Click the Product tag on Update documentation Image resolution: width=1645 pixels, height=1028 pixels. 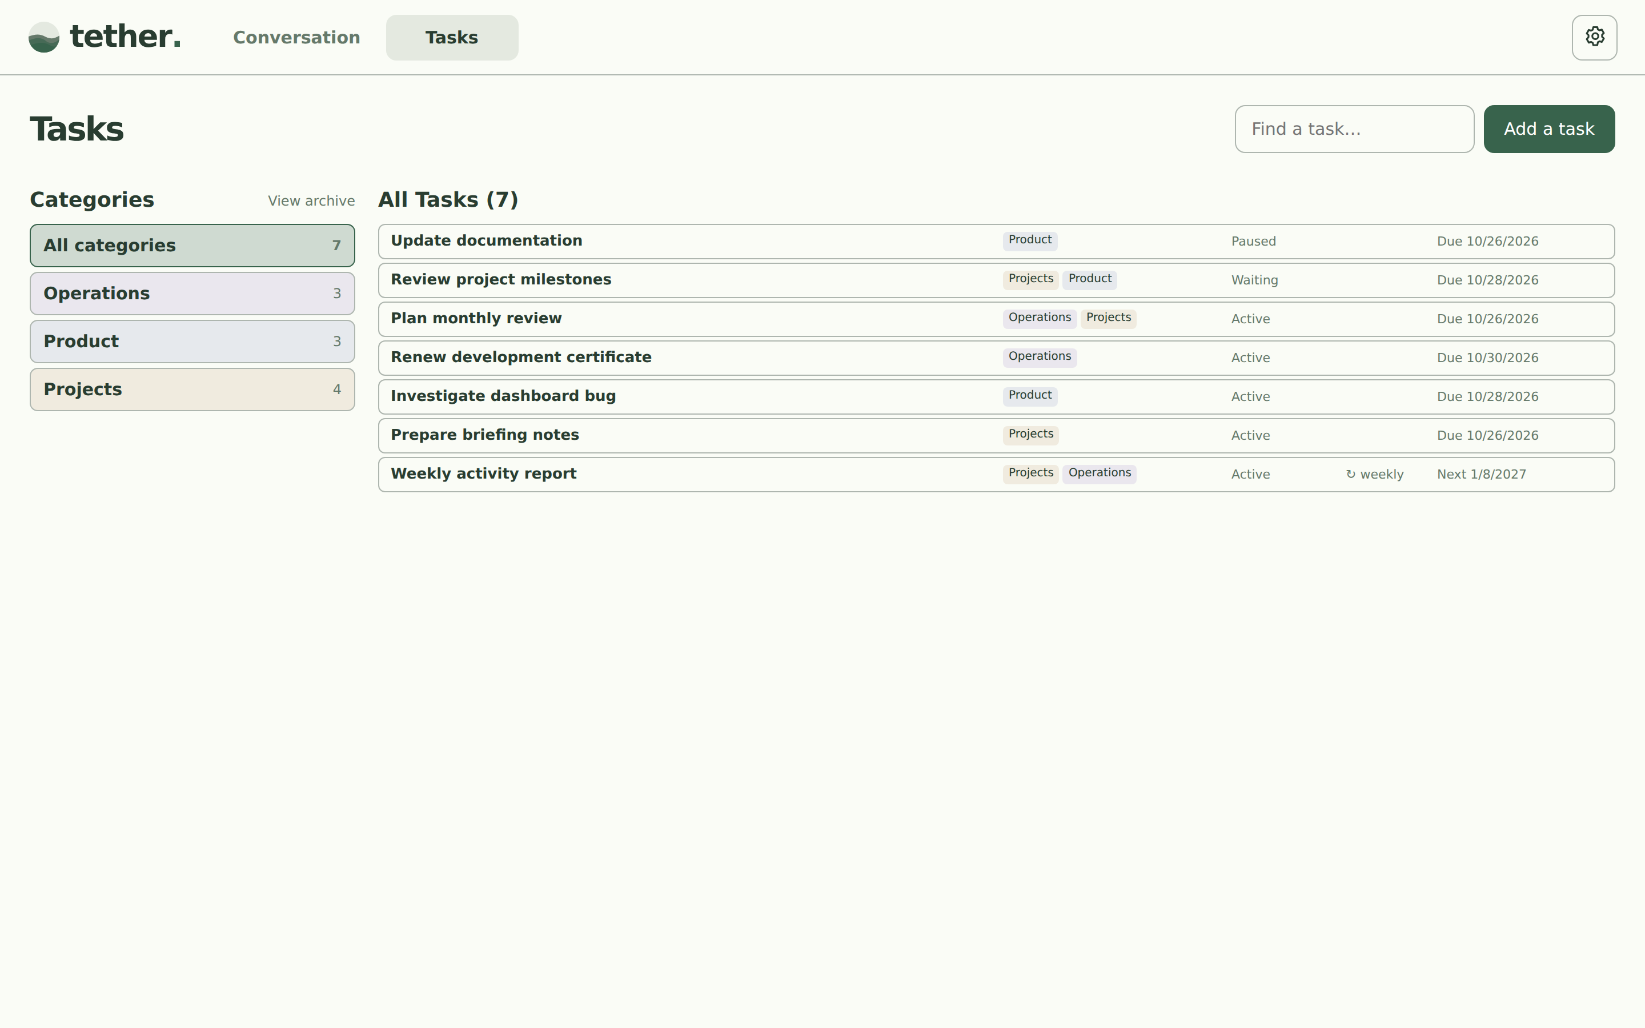(x=1030, y=240)
